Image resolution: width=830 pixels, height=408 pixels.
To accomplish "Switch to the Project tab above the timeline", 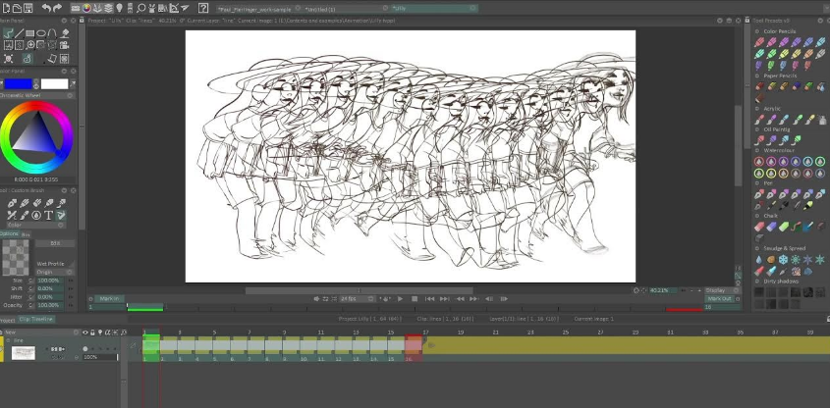I will [8, 320].
